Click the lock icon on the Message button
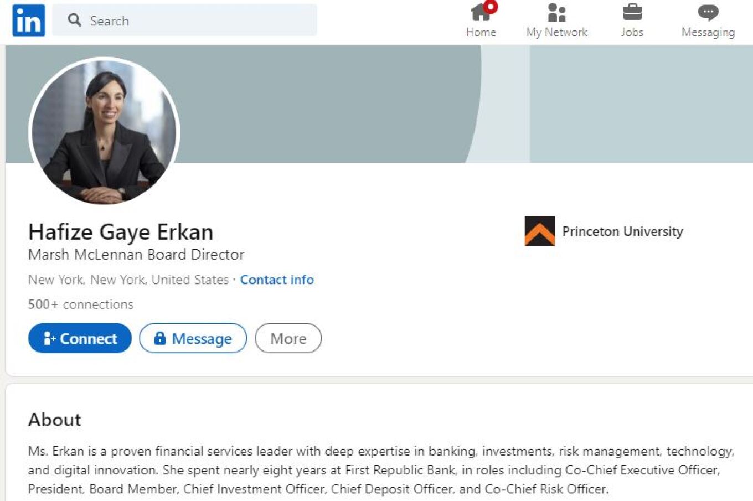 (x=160, y=338)
